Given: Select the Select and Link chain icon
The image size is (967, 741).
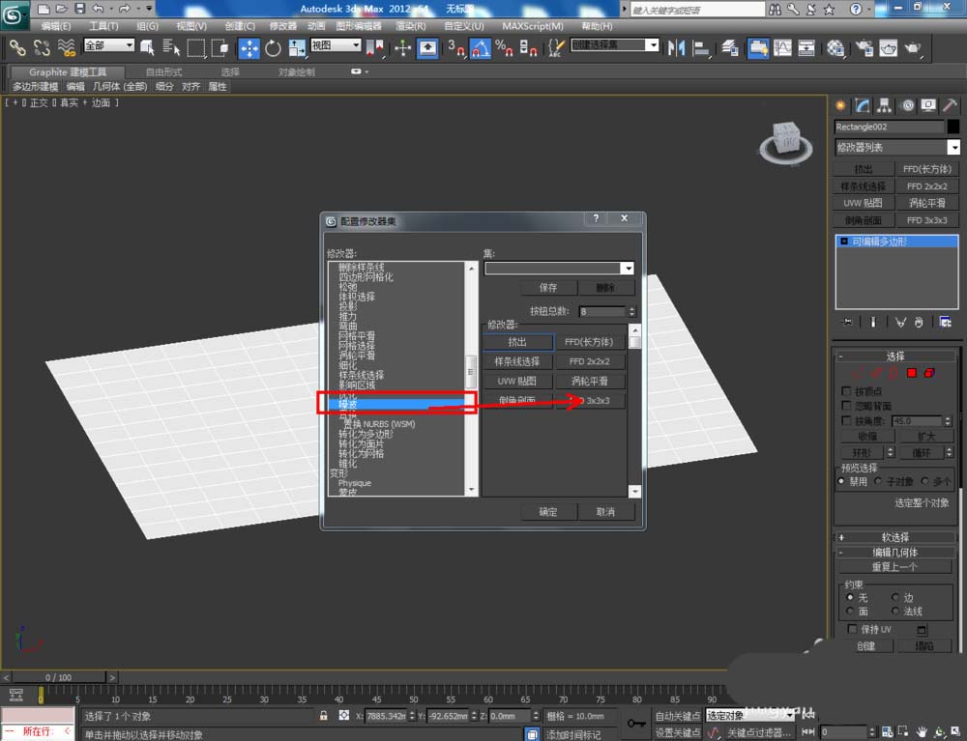Looking at the screenshot, I should pos(16,47).
